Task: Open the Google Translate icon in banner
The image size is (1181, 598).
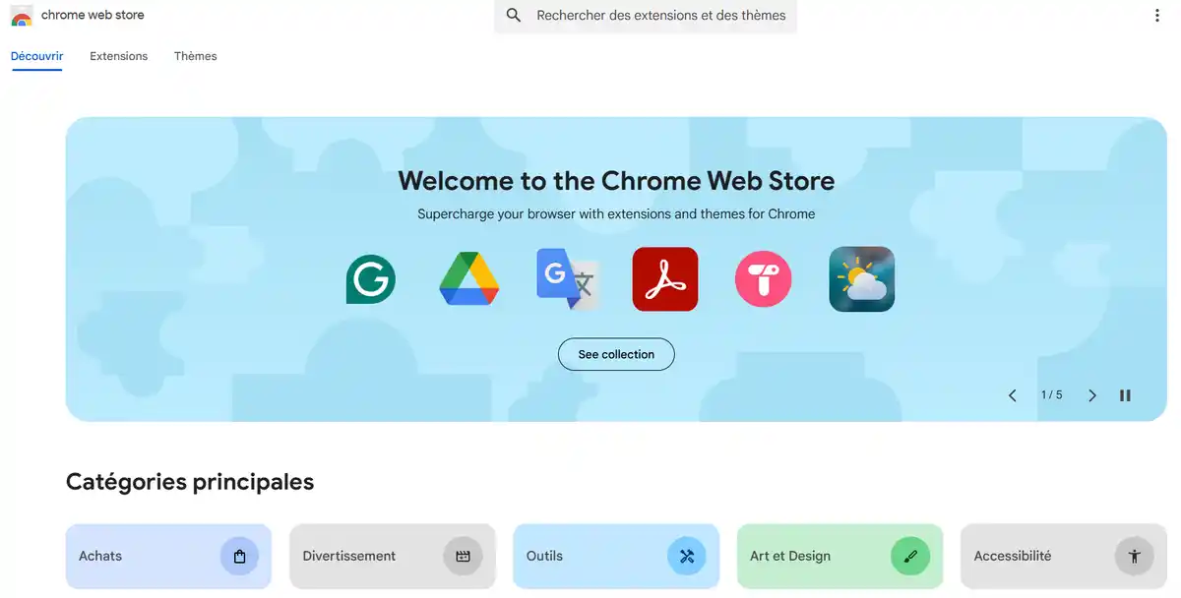Action: [568, 279]
